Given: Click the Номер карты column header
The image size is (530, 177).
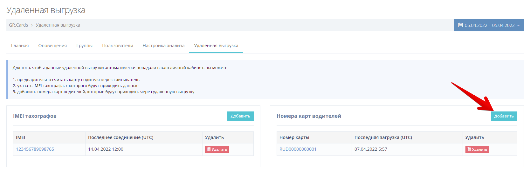Looking at the screenshot, I should [x=294, y=137].
